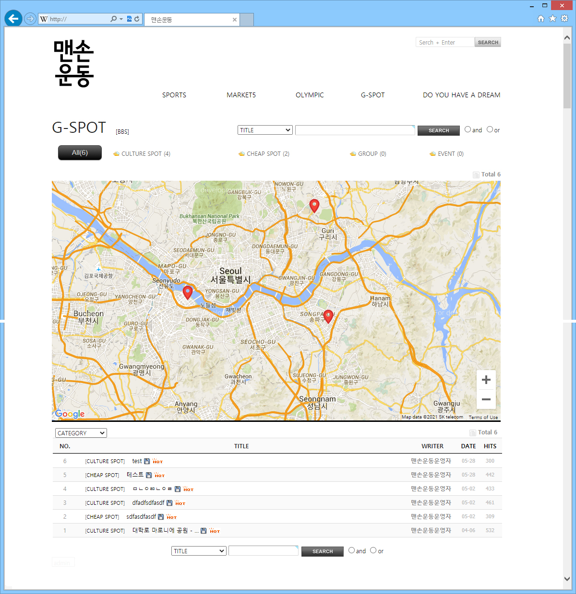Image resolution: width=576 pixels, height=594 pixels.
Task: Click the map zoom in plus button
Action: coord(486,380)
